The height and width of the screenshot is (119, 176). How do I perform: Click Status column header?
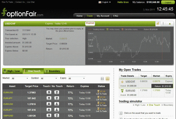coord(101,86)
